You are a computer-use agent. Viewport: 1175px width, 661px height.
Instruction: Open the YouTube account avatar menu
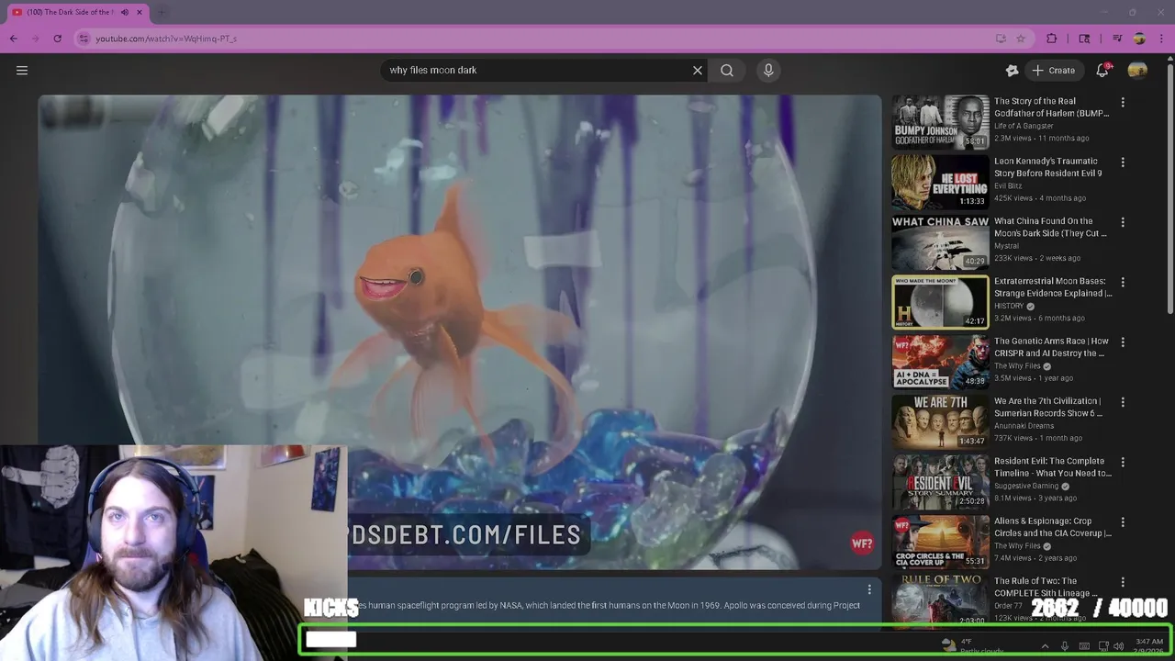1137,70
